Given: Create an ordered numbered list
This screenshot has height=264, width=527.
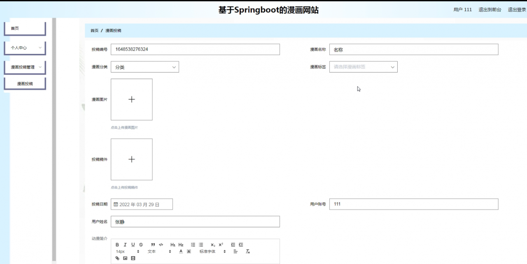Looking at the screenshot, I should point(193,245).
